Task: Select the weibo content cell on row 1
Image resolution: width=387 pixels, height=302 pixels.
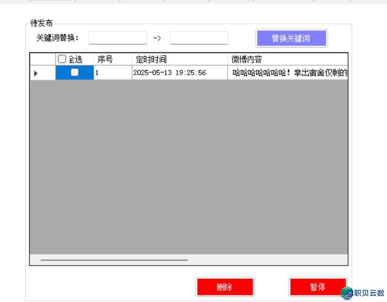Action: 288,73
